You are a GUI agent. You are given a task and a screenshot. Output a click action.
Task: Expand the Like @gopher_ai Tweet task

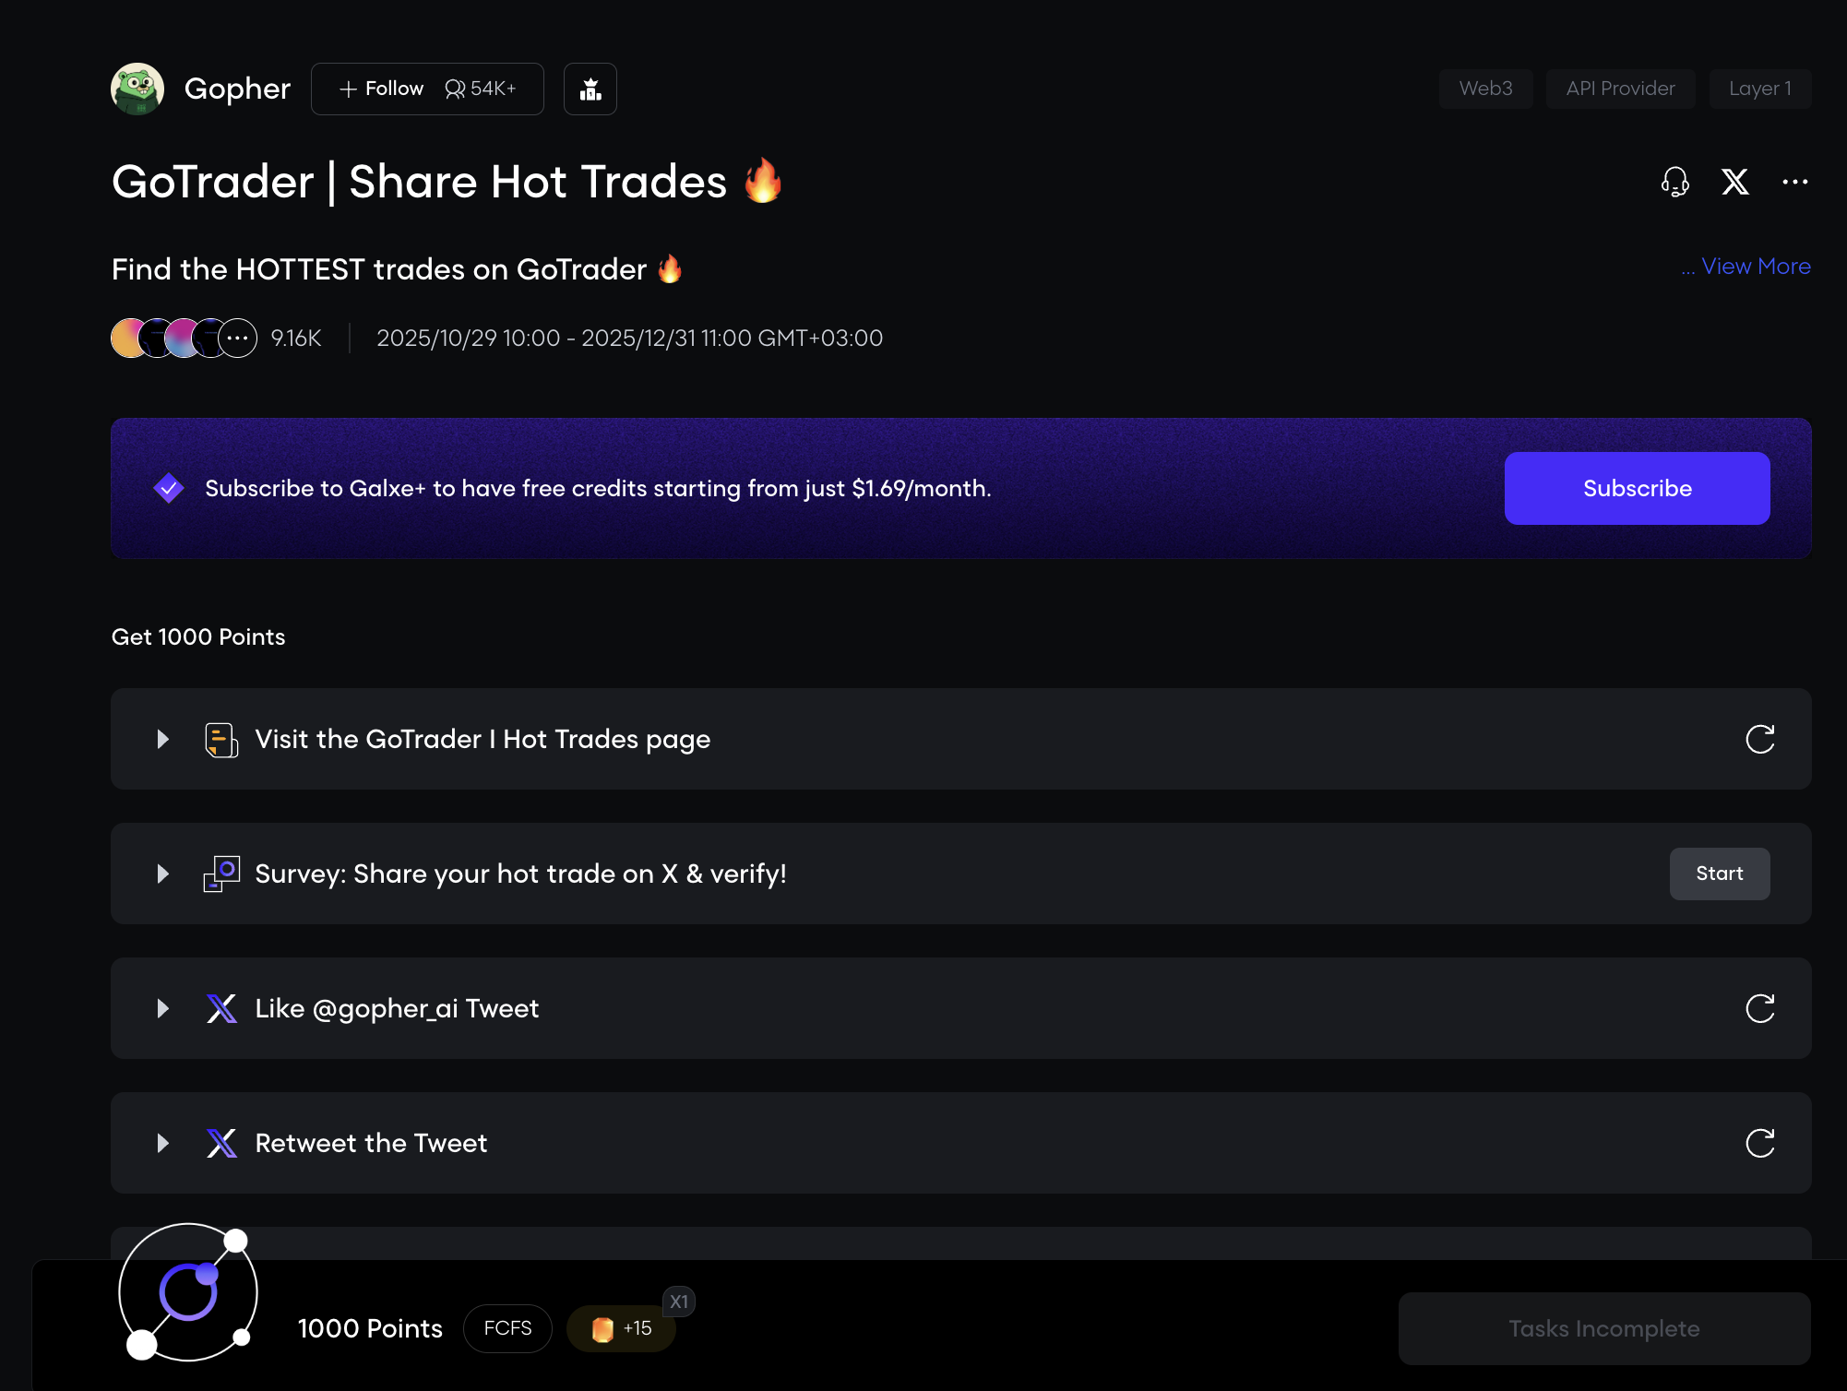163,1008
